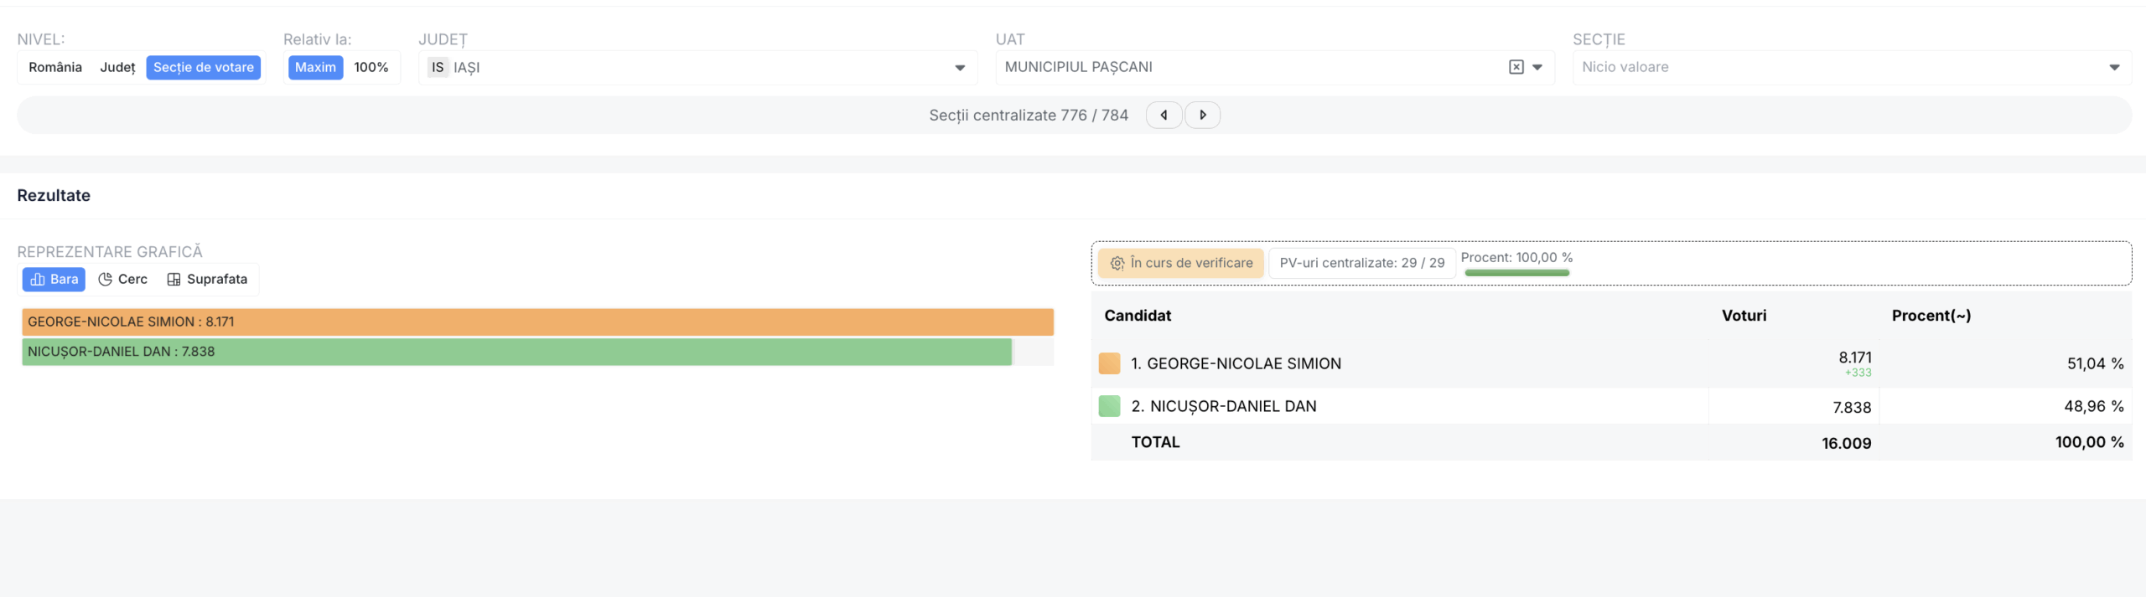Click the orange swatch for George-Nicolae Simion
Image resolution: width=2146 pixels, height=597 pixels.
[1109, 363]
